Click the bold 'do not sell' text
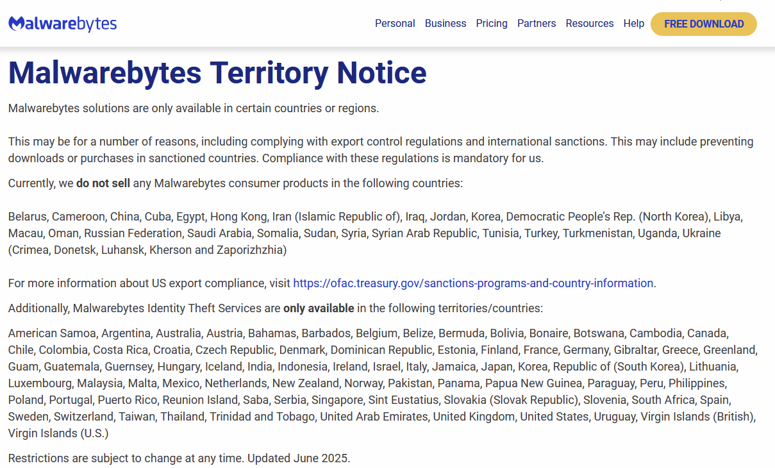Image resolution: width=775 pixels, height=468 pixels. [103, 183]
